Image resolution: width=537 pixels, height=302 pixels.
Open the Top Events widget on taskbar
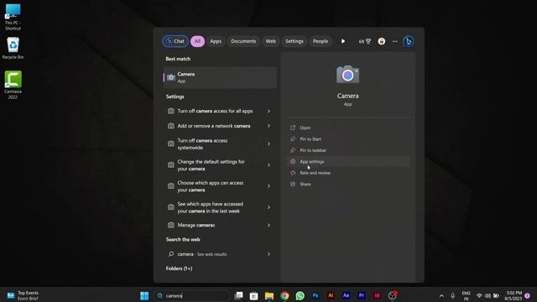[x=23, y=295]
